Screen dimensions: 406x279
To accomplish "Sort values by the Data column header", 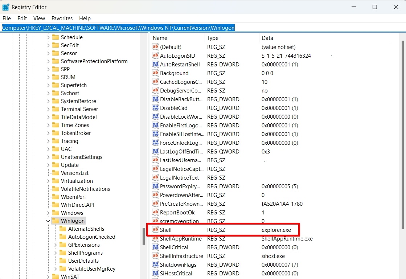I will pyautogui.click(x=324, y=38).
